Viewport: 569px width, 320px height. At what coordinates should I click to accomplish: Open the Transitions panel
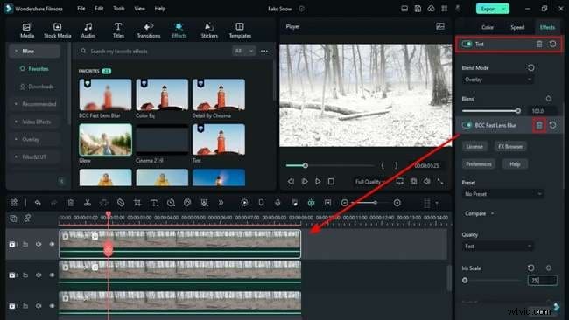coord(149,31)
